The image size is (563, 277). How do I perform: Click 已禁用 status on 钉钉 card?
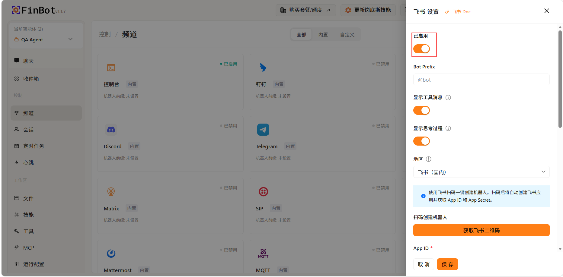point(381,64)
